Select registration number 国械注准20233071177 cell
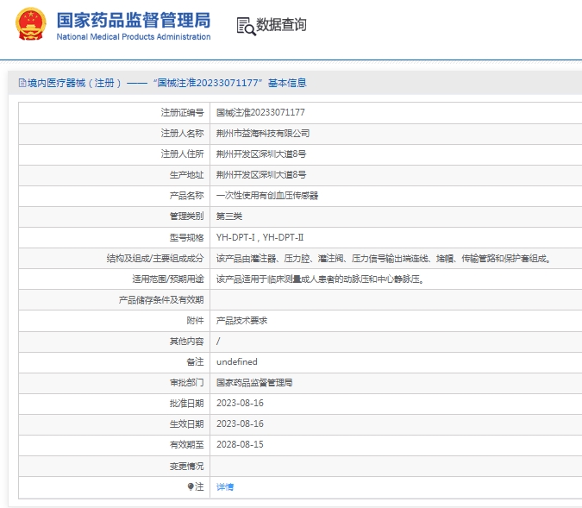This screenshot has width=582, height=508. [260, 112]
